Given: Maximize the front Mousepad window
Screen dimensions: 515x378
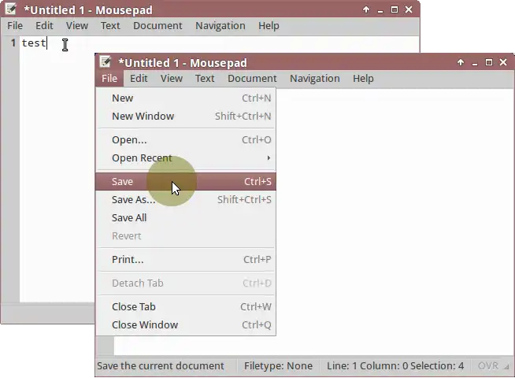Looking at the screenshot, I should click(489, 62).
